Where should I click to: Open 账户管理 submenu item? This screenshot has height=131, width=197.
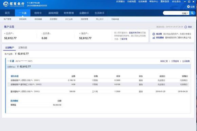7,19
